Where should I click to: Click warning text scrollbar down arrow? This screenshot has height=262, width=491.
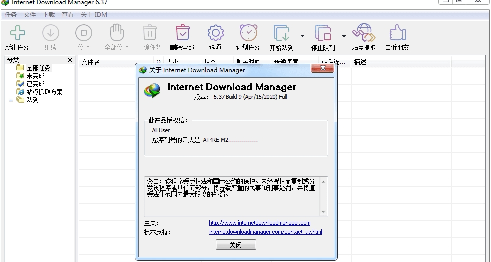(323, 212)
